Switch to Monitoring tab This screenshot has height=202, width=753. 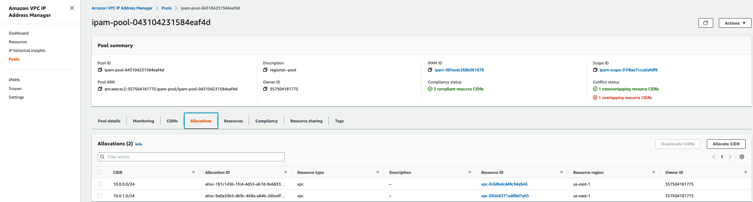tap(144, 121)
